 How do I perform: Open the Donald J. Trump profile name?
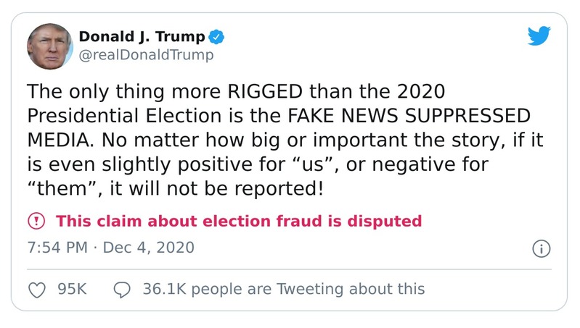142,36
